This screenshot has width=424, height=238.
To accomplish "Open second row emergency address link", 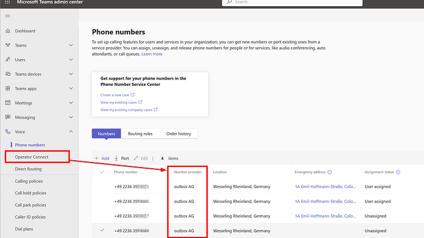I will (325, 201).
